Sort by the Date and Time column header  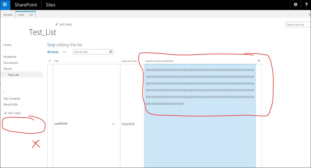pyautogui.click(x=129, y=61)
